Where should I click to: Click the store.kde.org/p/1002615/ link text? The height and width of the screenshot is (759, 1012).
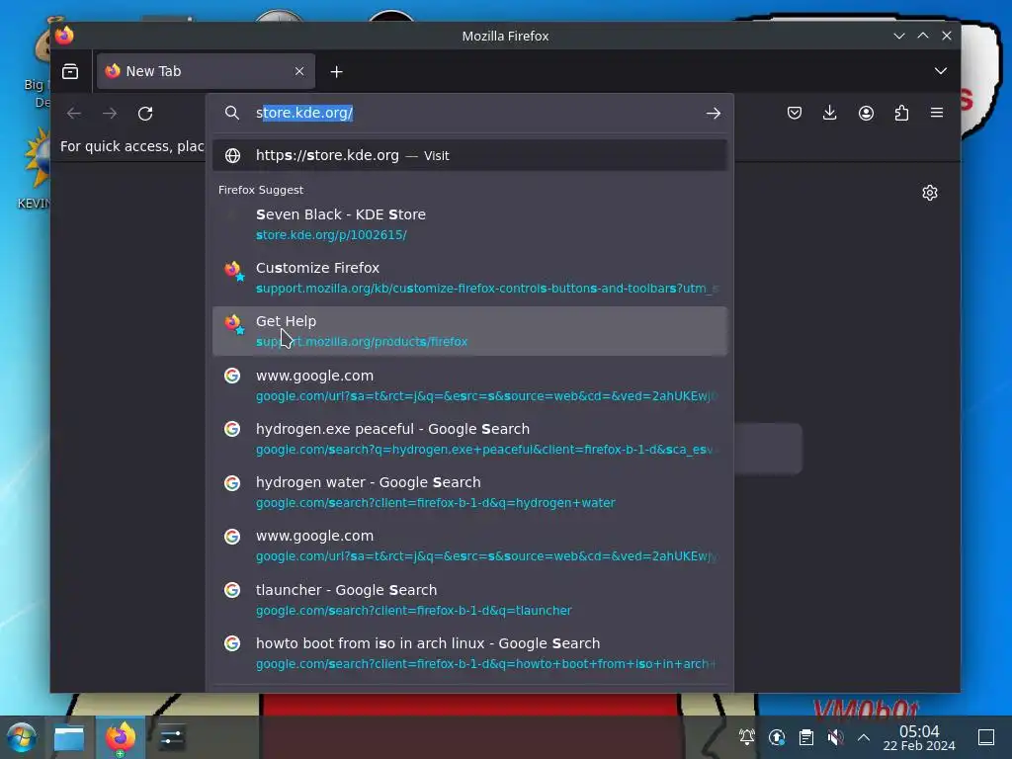click(331, 235)
